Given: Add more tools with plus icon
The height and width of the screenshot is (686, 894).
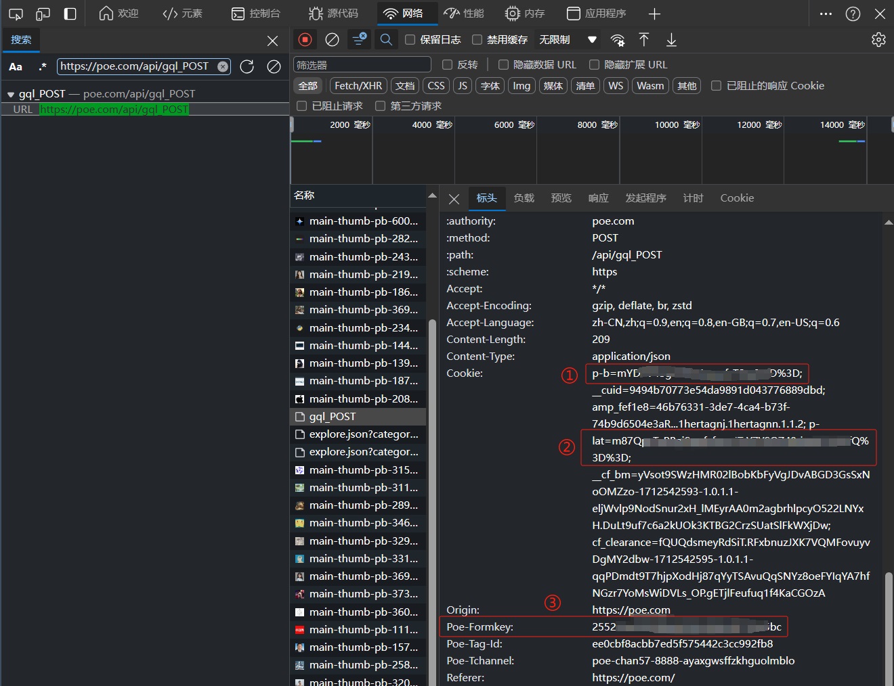Looking at the screenshot, I should [654, 14].
